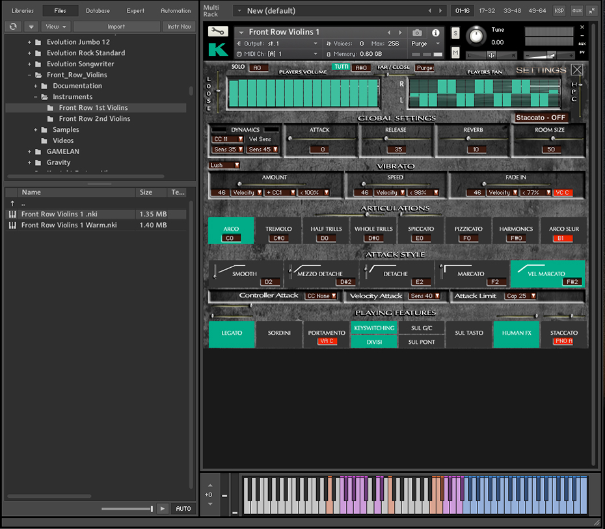Screen dimensions: 605x529
Task: Open instrument edit mode with wrench icon
Action: 218,31
